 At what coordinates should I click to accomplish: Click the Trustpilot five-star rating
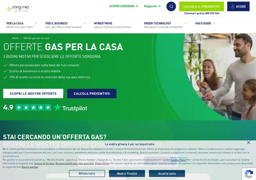pos(33,107)
